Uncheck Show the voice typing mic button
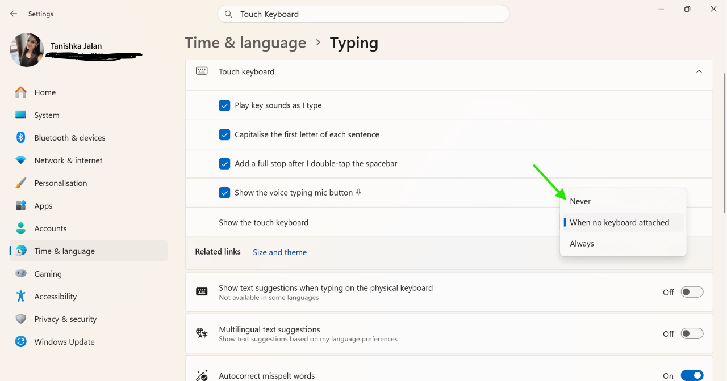 [x=224, y=193]
